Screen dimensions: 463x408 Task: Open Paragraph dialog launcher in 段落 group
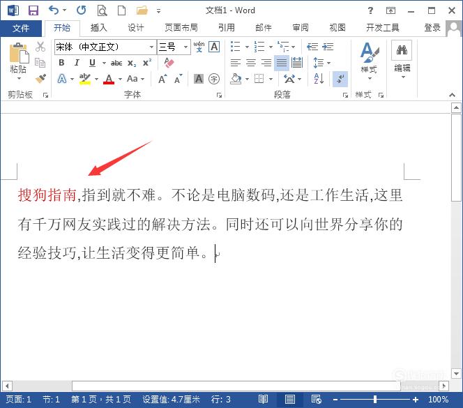345,95
